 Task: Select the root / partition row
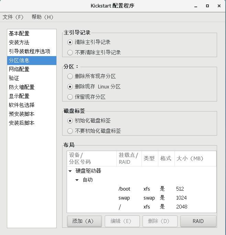142,207
